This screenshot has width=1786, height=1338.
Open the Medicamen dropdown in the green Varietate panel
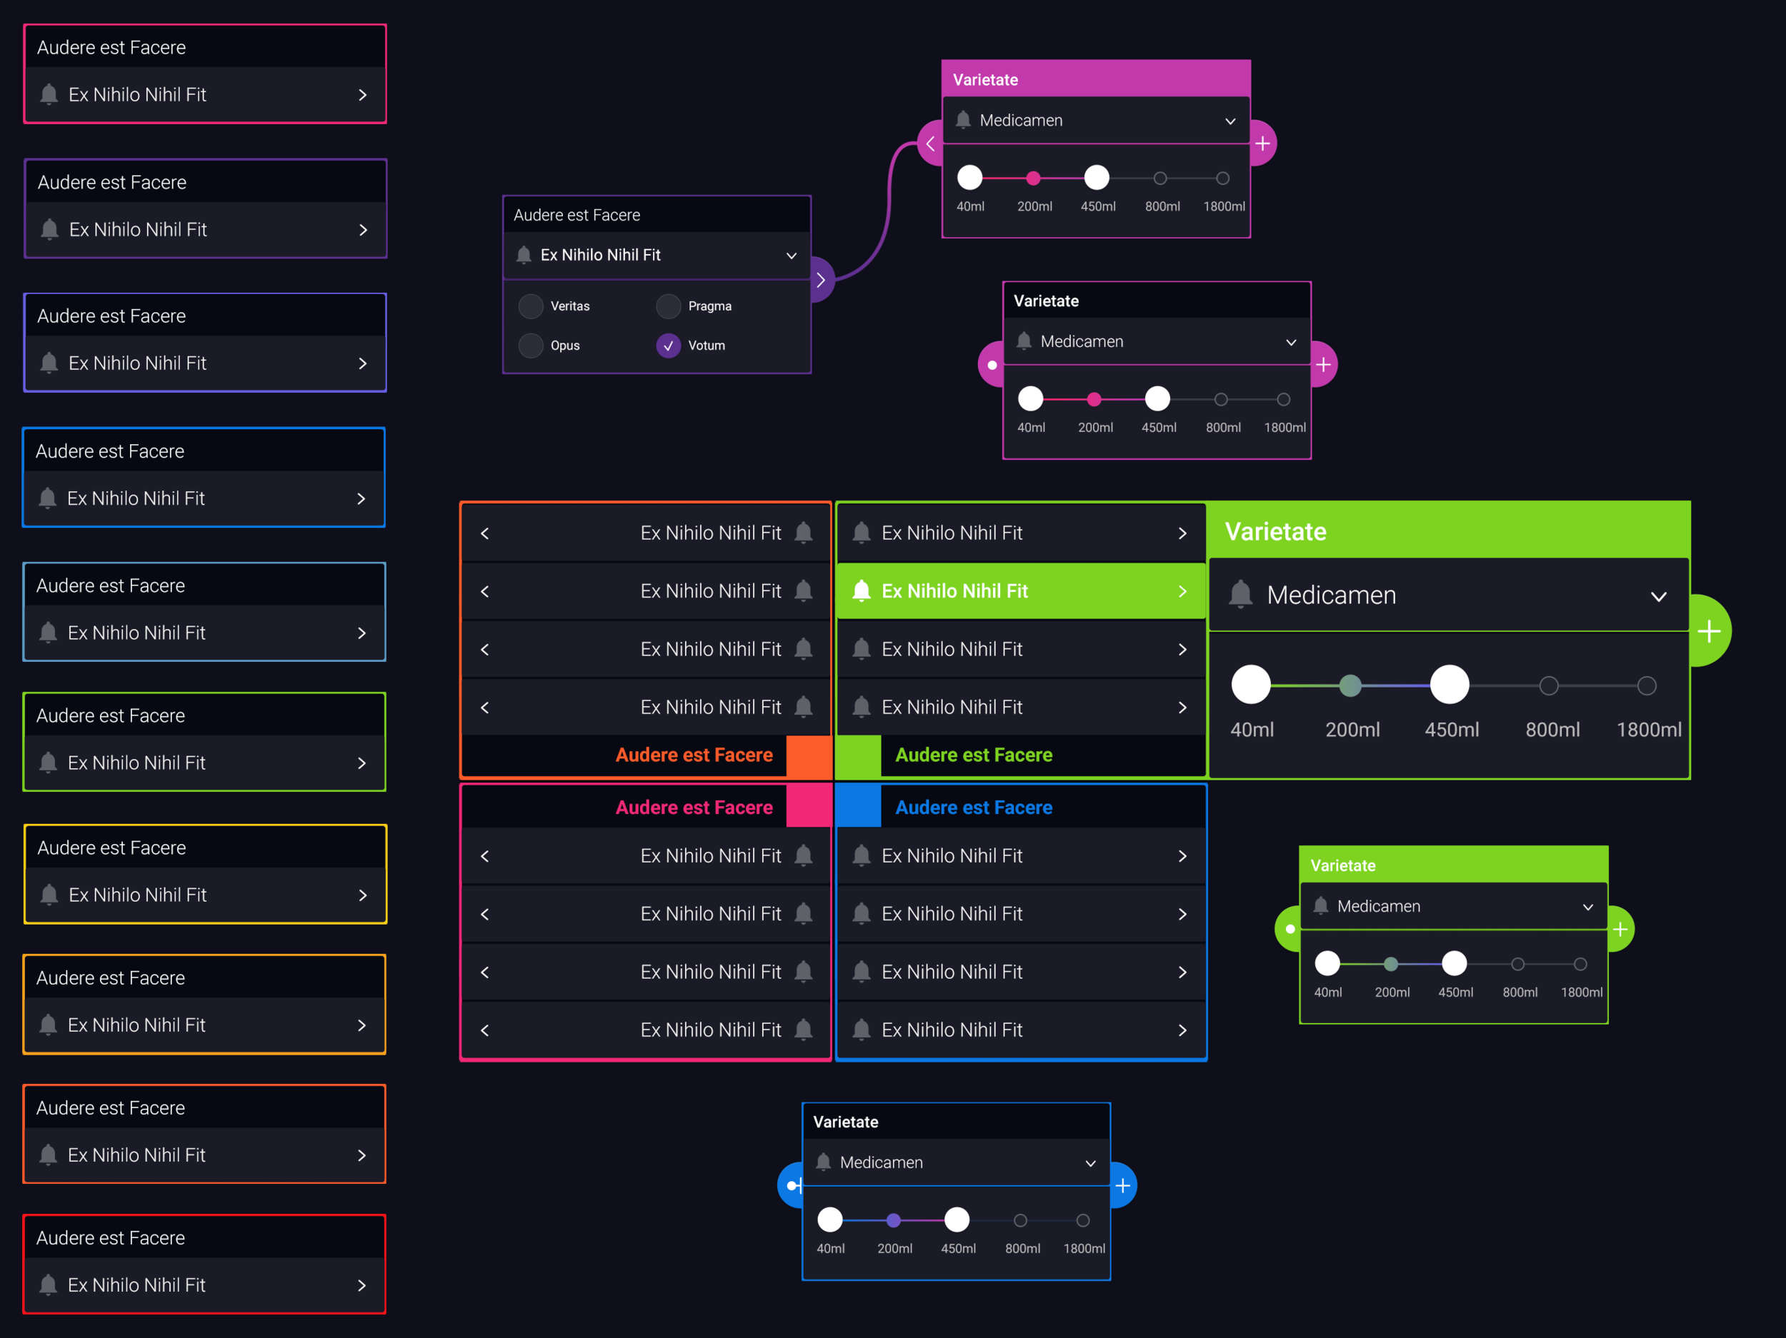coord(1660,596)
